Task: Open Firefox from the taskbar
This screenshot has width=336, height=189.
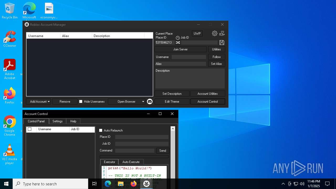Action: point(134,184)
